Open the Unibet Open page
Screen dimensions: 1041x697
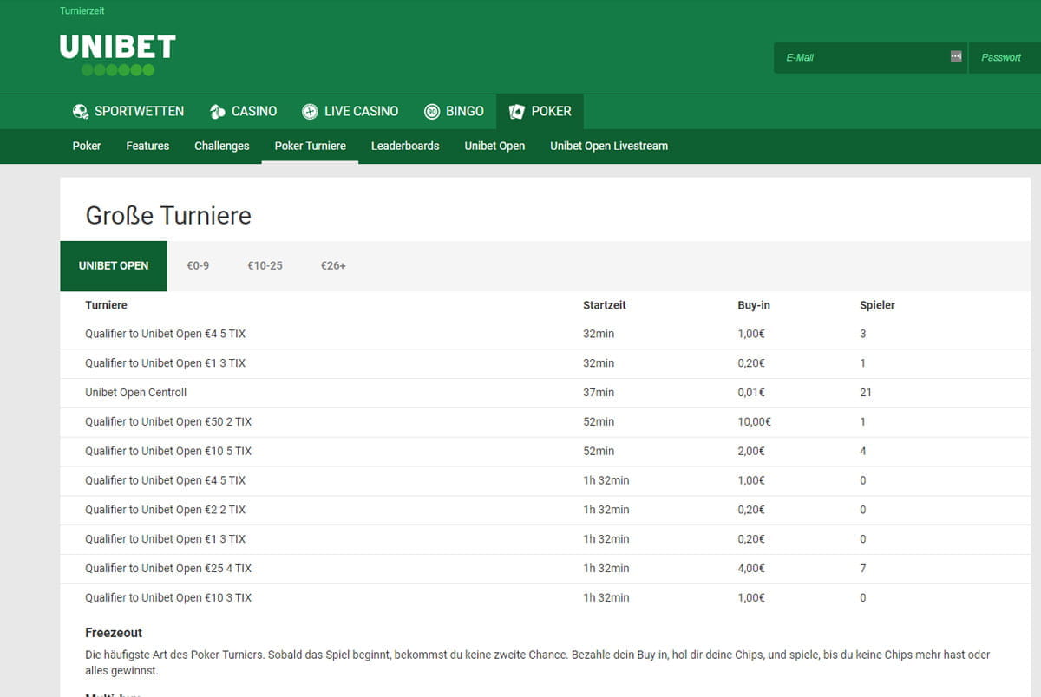(x=494, y=146)
